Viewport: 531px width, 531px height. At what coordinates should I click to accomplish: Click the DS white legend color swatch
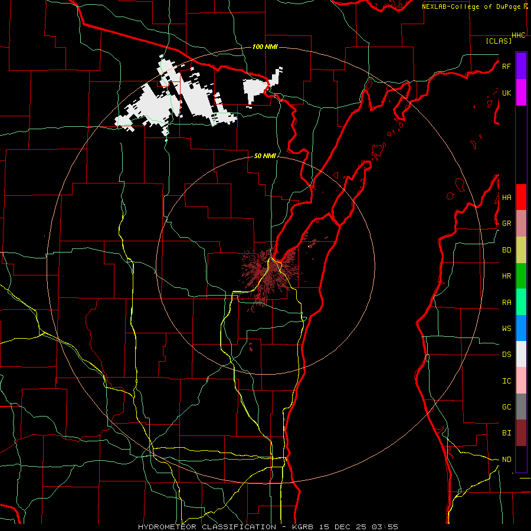click(x=521, y=354)
